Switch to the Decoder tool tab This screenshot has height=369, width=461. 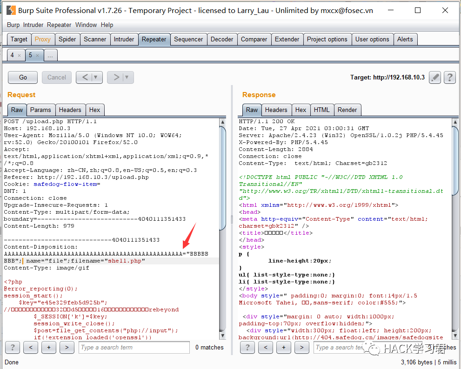pos(222,40)
